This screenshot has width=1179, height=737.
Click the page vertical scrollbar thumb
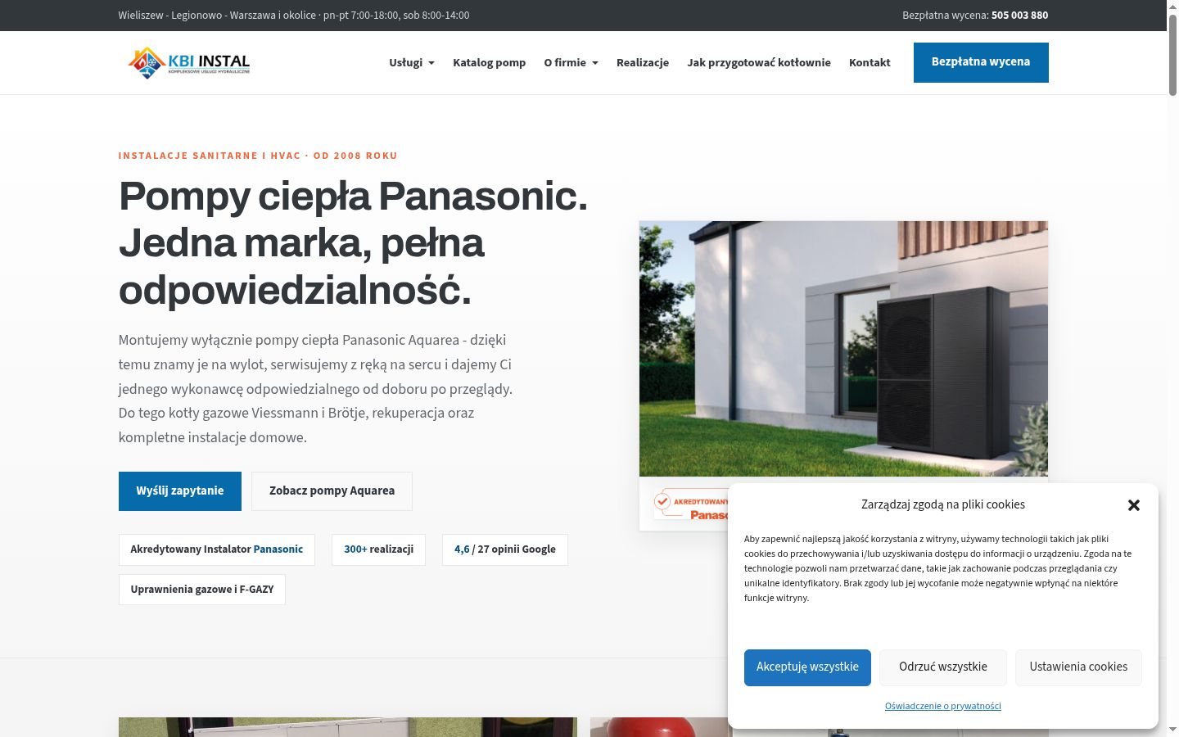coord(1172,54)
